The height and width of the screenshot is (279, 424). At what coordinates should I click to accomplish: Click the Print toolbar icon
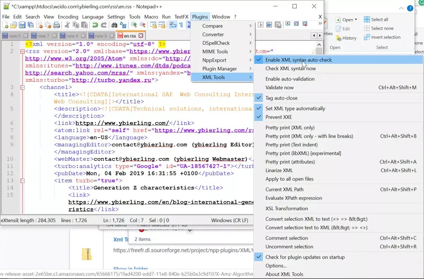(x=57, y=24)
